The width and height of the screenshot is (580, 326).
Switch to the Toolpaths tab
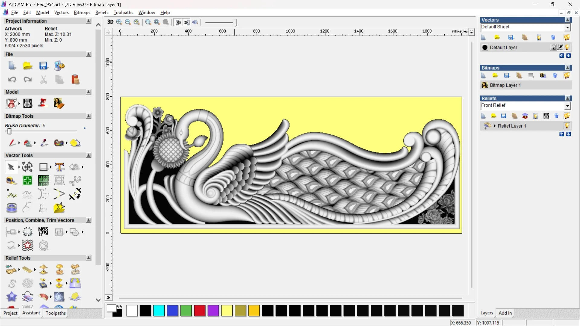point(56,313)
